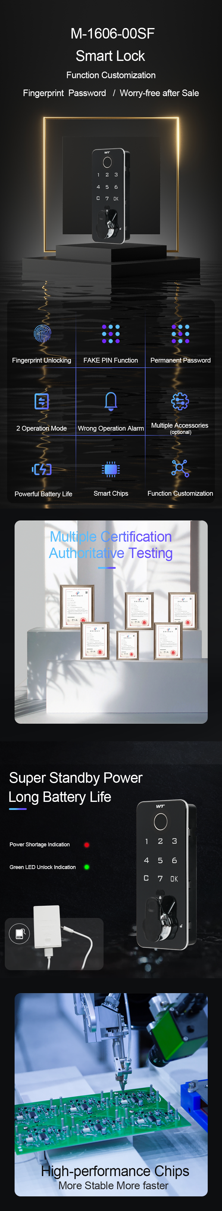The width and height of the screenshot is (222, 1211).
Task: Click the Super Standby Power heading
Action: coord(75,778)
